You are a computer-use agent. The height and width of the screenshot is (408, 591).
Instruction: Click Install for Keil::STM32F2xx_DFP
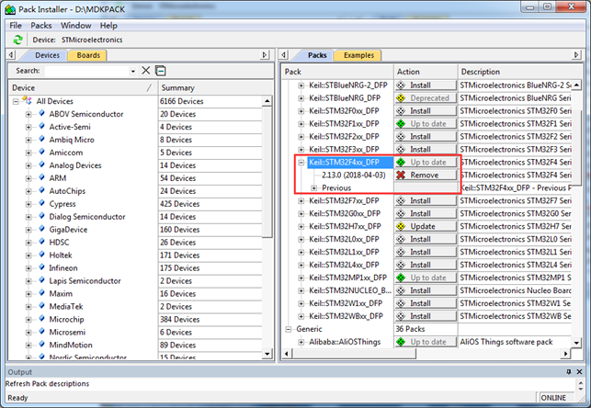point(426,136)
